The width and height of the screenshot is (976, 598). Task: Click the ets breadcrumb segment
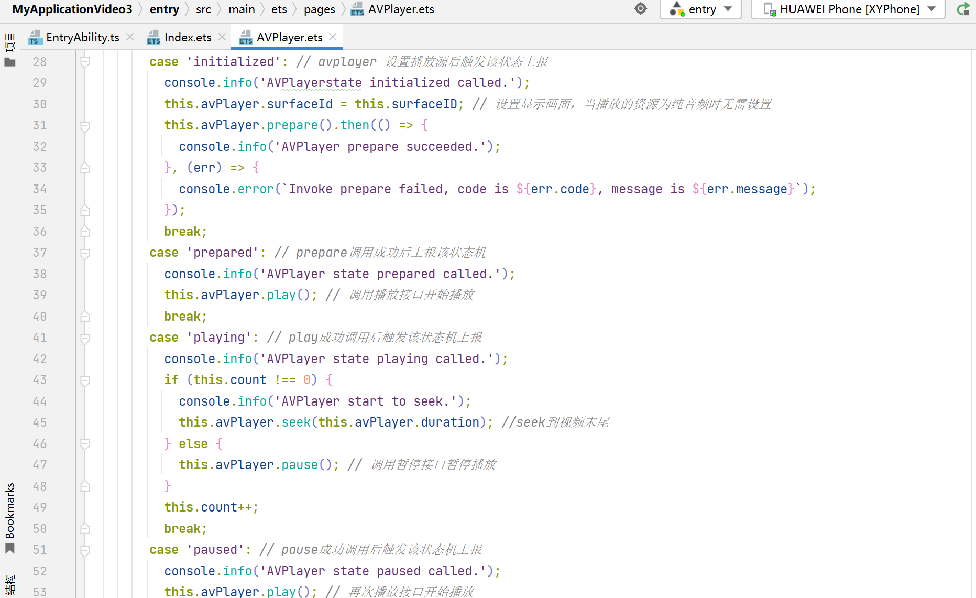(x=279, y=9)
